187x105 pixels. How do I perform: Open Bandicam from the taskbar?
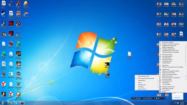(22, 103)
